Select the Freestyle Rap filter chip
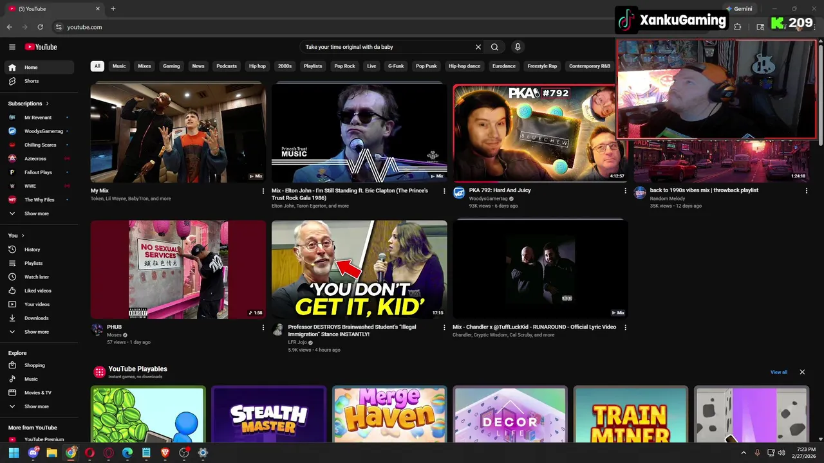This screenshot has width=824, height=463. (542, 66)
